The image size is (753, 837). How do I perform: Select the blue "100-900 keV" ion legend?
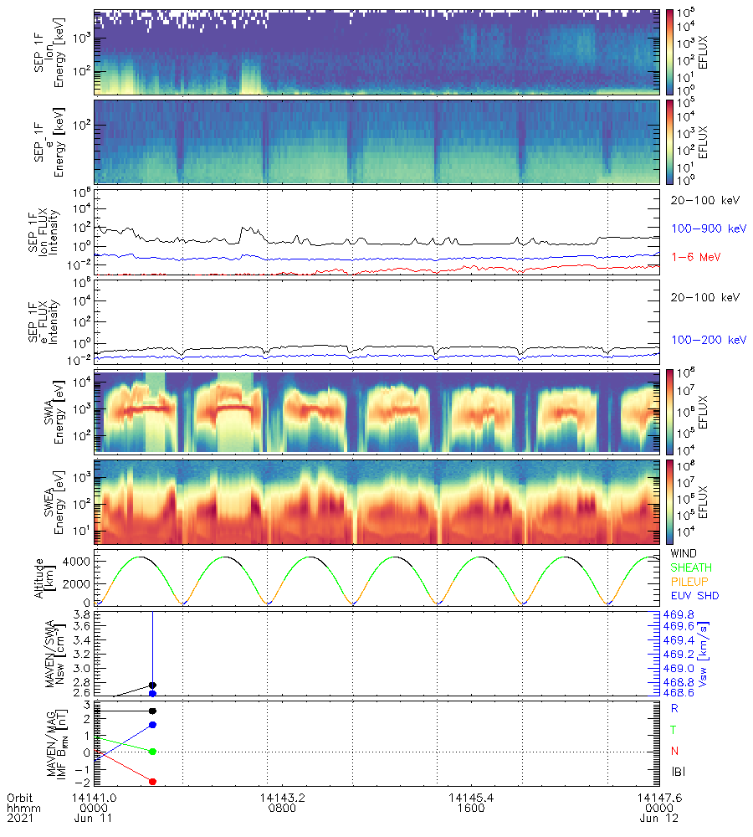click(x=704, y=228)
